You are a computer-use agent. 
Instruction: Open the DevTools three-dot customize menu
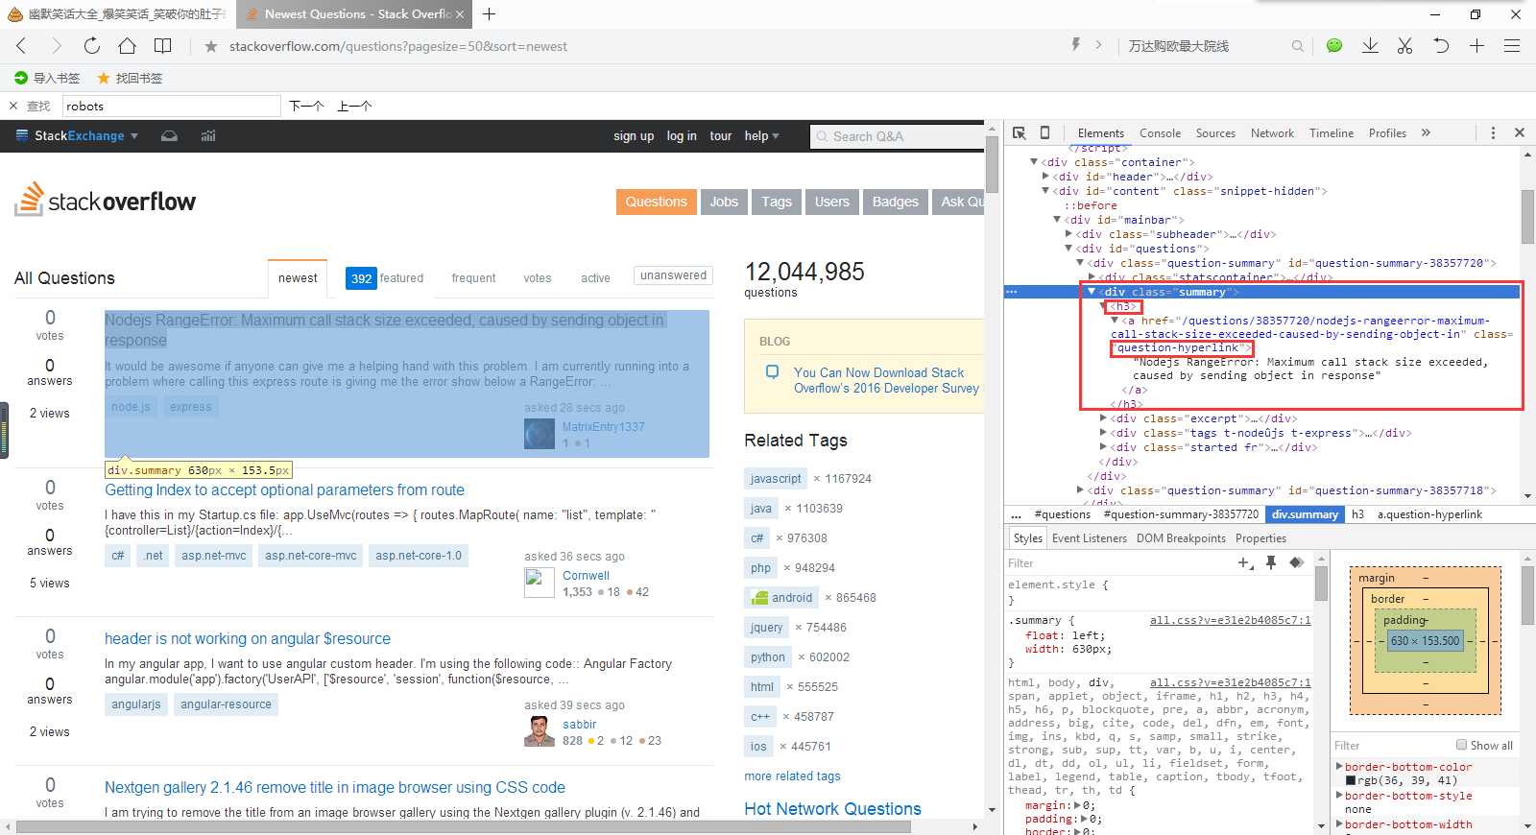[1493, 132]
